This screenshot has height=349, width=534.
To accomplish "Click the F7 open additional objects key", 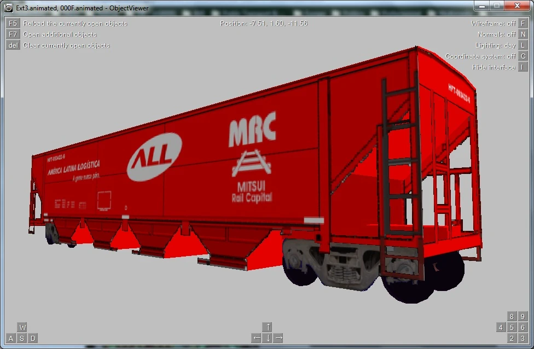I will point(13,34).
